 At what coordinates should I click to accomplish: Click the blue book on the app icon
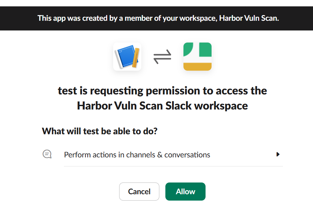(x=126, y=57)
